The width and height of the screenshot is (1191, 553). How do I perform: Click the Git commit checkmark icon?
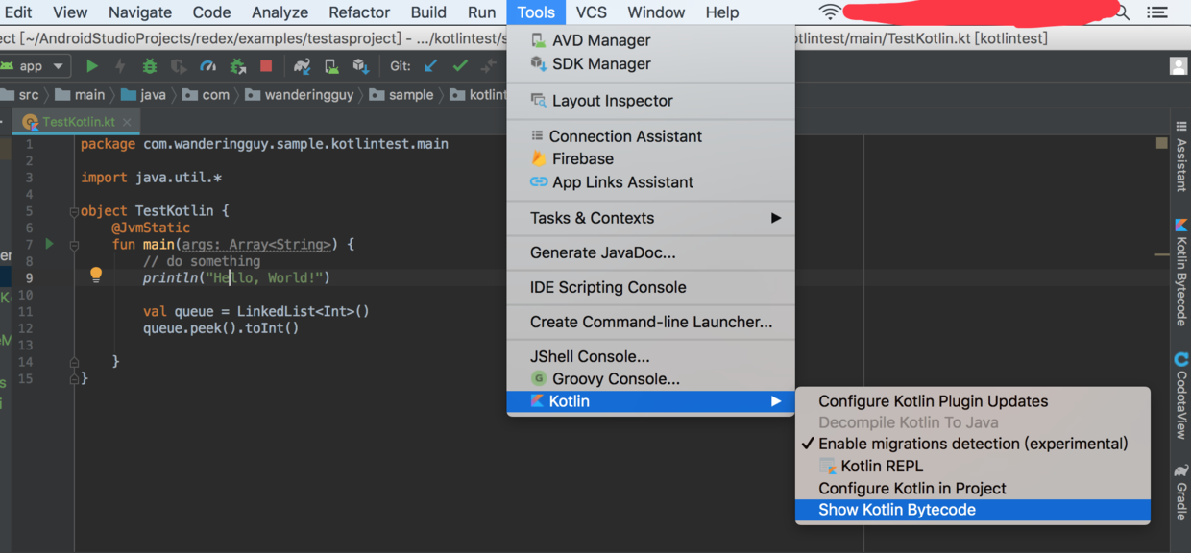[460, 66]
